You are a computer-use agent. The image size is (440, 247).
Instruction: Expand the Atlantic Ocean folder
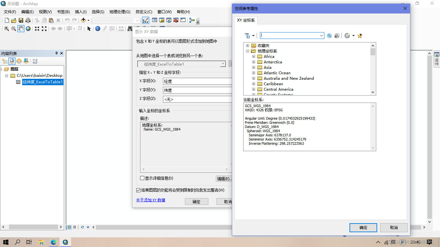click(253, 73)
